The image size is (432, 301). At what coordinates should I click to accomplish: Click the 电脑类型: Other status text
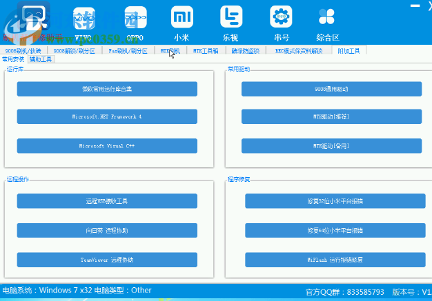coord(123,290)
